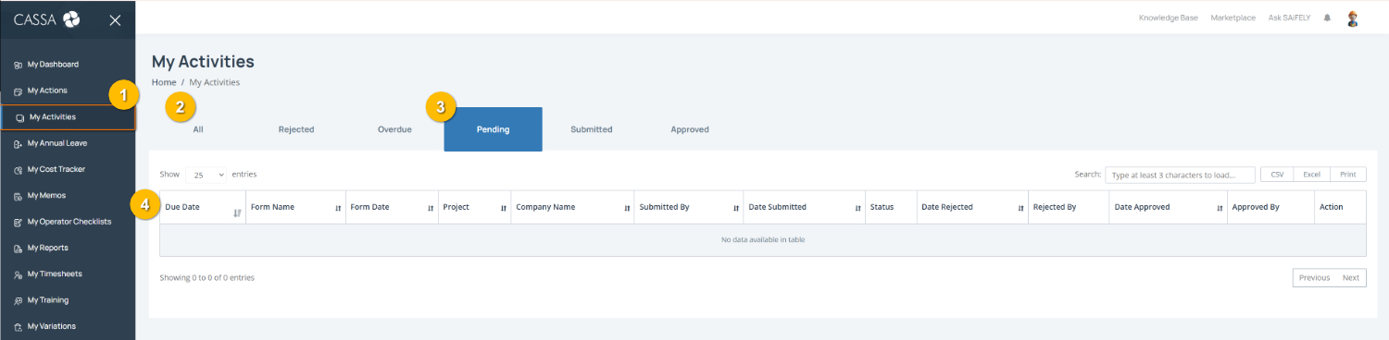
Task: Focus the Search input field
Action: [1180, 175]
